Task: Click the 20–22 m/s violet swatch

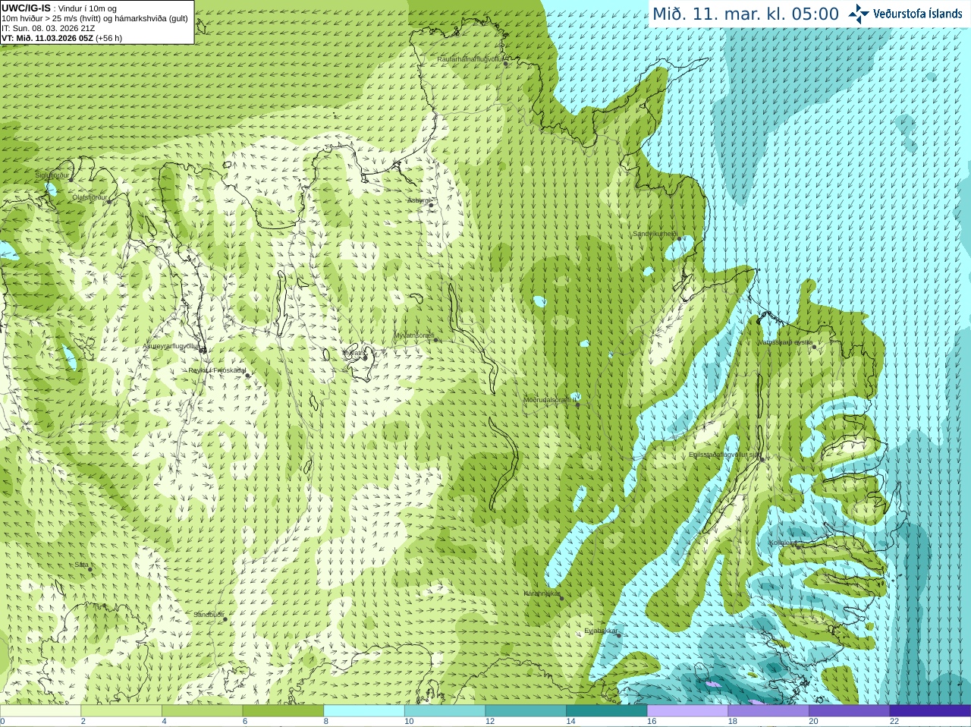Action: (850, 711)
